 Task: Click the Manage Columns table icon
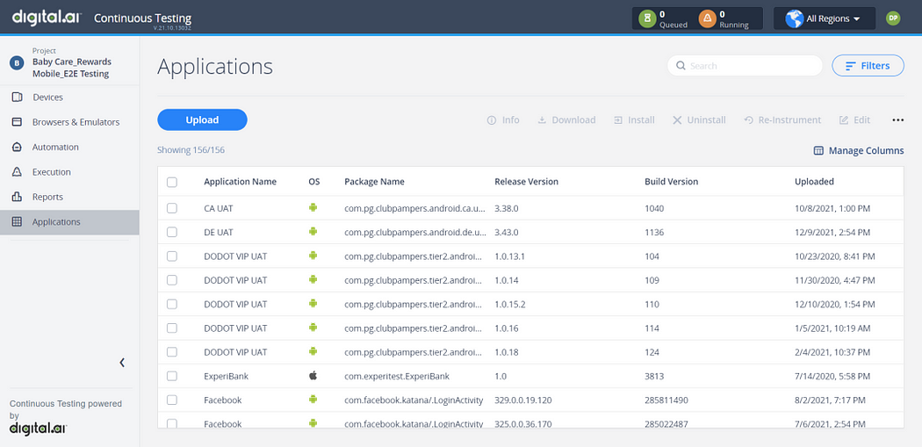click(x=818, y=150)
